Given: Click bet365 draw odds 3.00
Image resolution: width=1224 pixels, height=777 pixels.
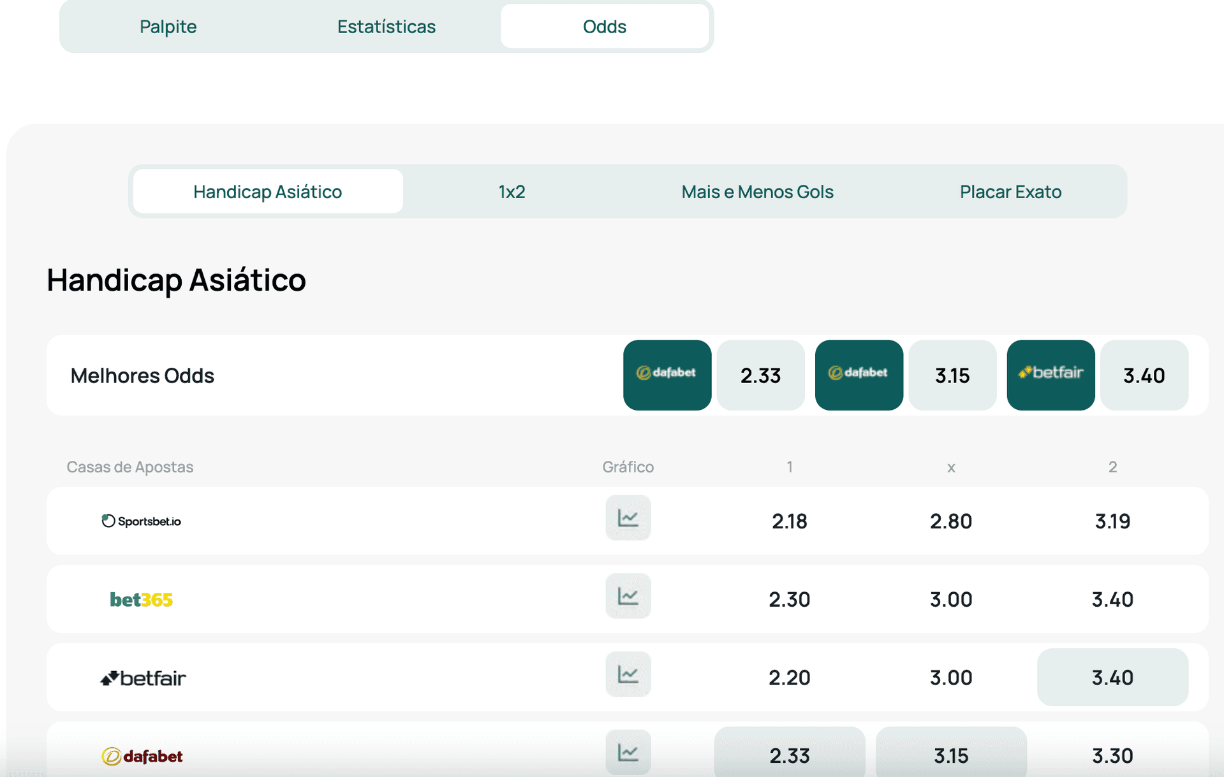Looking at the screenshot, I should point(951,599).
